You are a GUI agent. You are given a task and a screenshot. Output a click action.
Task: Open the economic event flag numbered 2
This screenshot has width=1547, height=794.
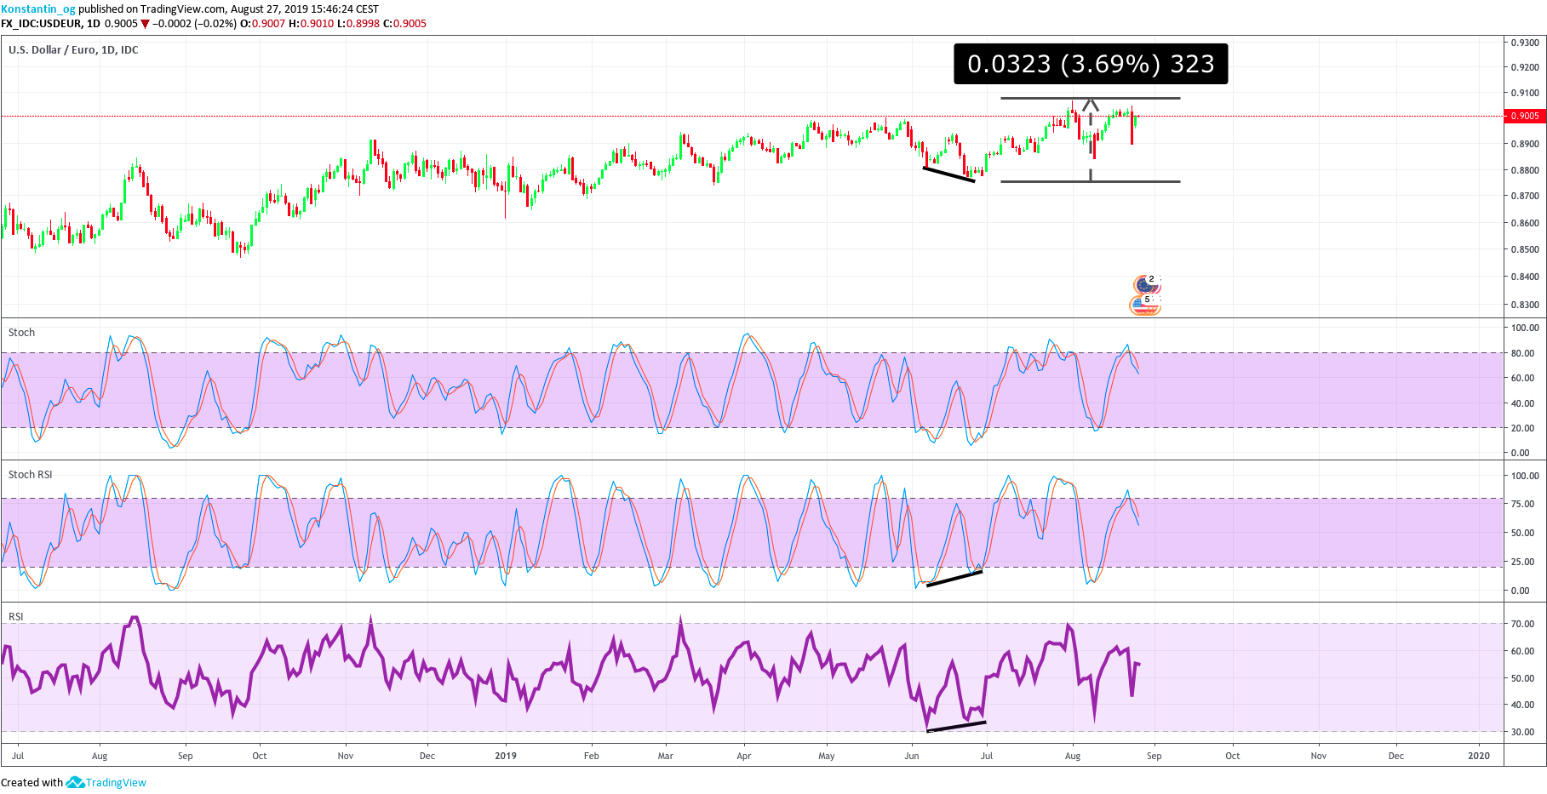pyautogui.click(x=1147, y=283)
